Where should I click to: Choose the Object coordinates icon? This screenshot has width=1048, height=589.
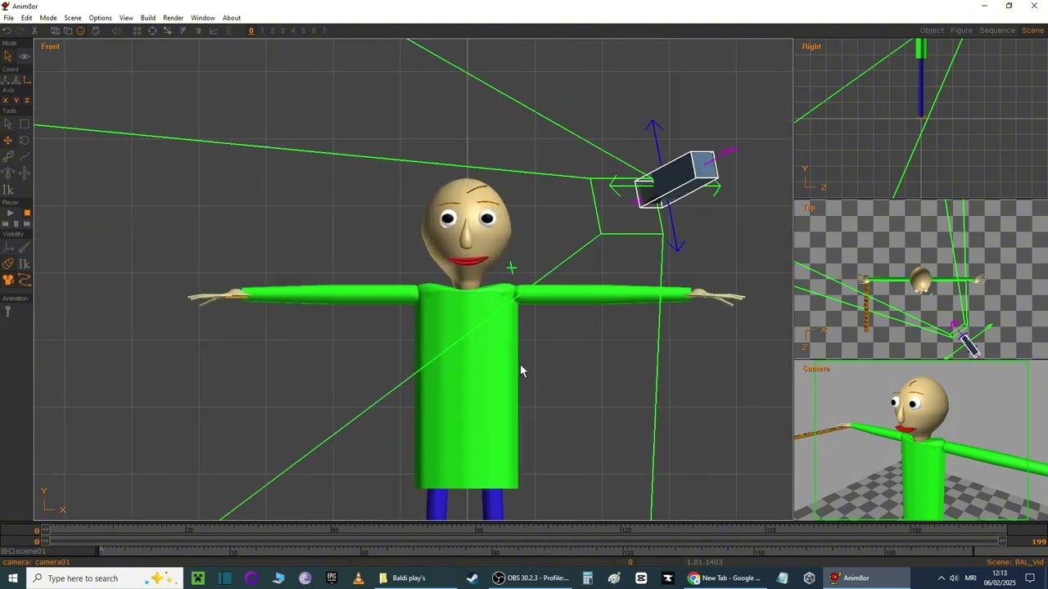click(x=16, y=79)
